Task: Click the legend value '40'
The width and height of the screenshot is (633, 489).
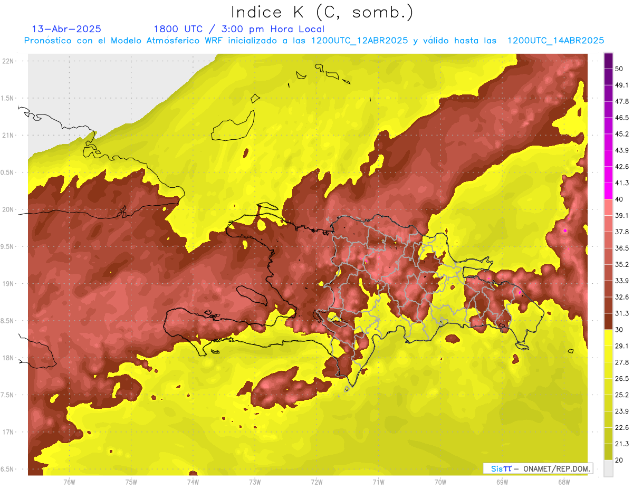Action: [619, 199]
